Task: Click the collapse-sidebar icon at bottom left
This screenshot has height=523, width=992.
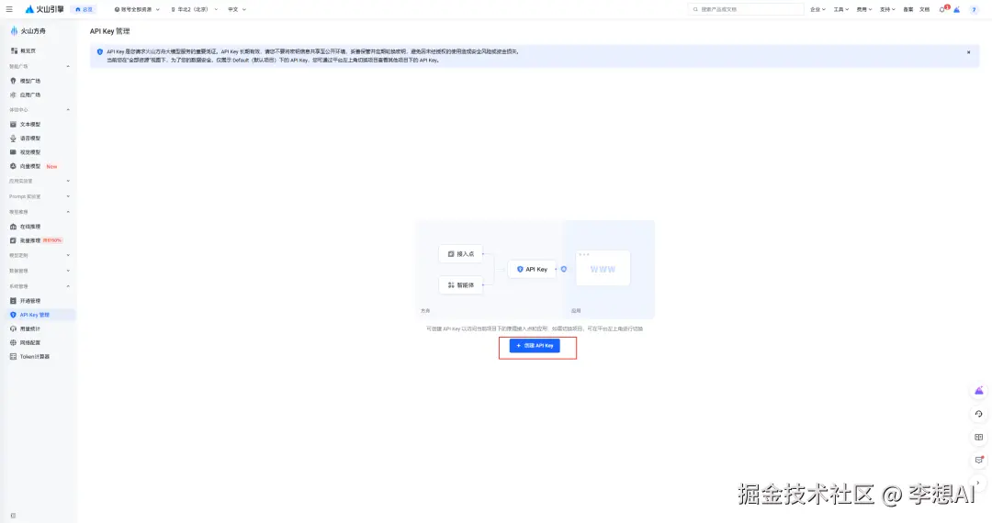Action: coord(13,516)
